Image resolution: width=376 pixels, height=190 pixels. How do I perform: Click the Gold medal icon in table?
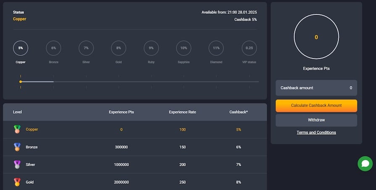[x=17, y=182]
